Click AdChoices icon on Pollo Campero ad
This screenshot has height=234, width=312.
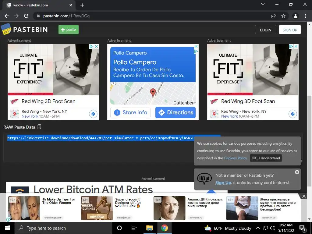pyautogui.click(x=196, y=51)
